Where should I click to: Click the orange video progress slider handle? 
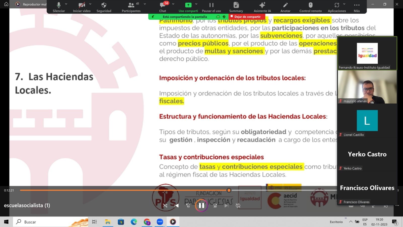click(229, 190)
